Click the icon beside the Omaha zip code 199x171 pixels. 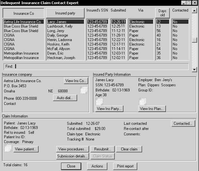(x=84, y=90)
